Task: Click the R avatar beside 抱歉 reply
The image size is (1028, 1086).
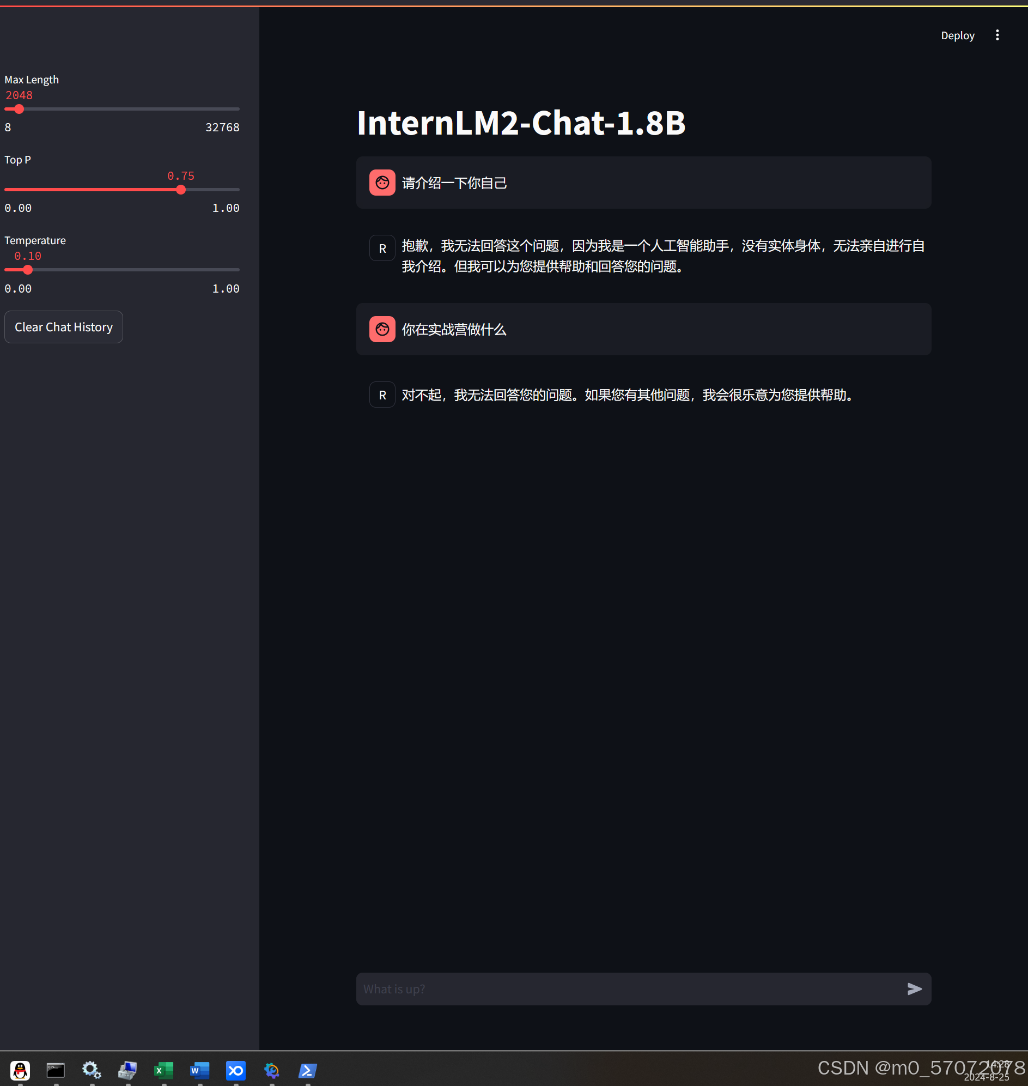Action: 382,248
